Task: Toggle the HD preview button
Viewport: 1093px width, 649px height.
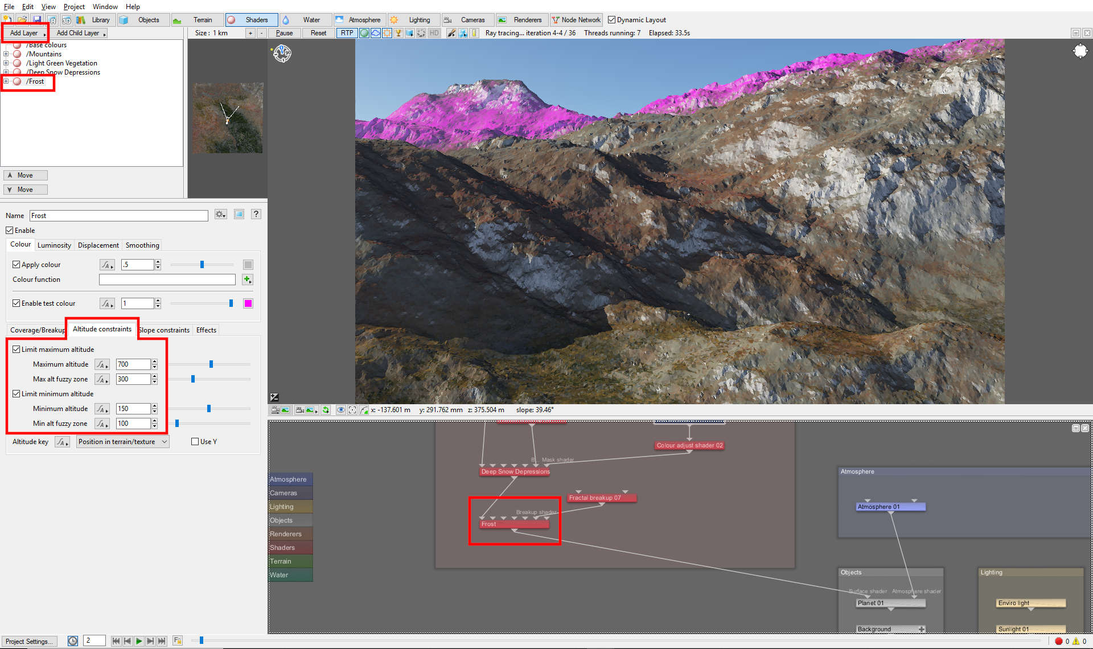Action: [x=434, y=33]
